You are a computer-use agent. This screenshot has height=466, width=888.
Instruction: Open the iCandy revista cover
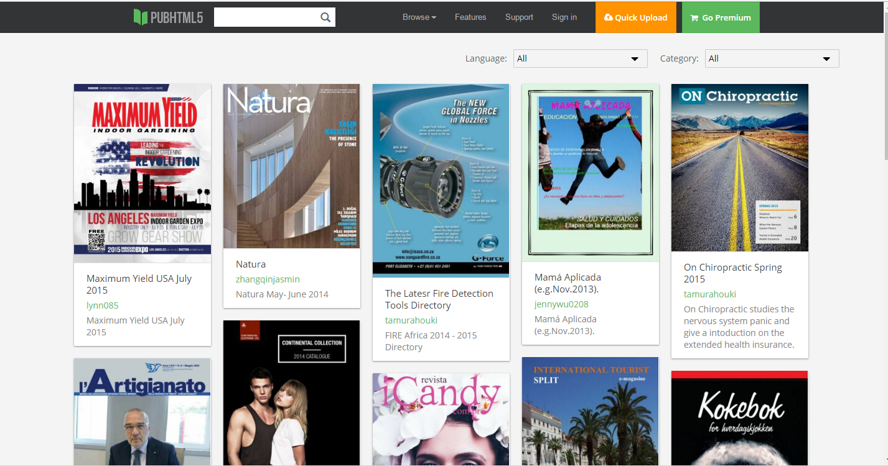[x=441, y=419]
